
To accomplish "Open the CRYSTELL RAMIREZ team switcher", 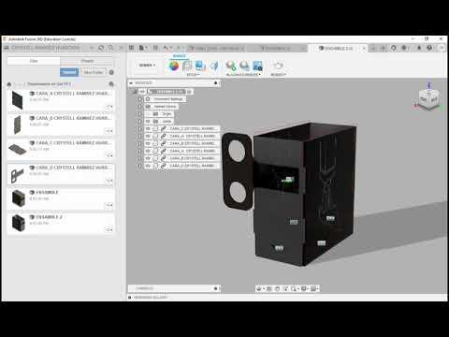I will [49, 48].
